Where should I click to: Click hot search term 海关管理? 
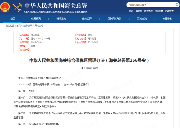tap(148, 11)
